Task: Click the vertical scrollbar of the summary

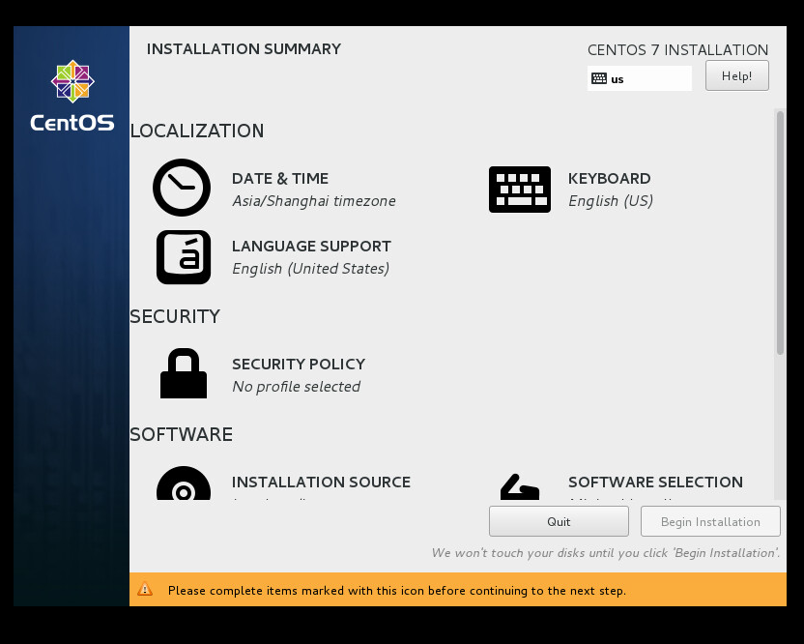Action: coord(780,233)
